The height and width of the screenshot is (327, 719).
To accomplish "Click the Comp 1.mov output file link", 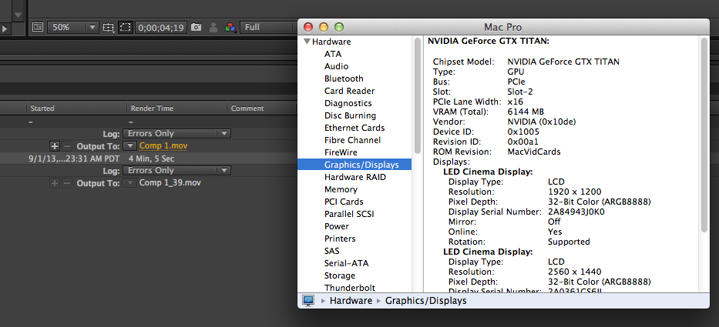I will tap(163, 146).
